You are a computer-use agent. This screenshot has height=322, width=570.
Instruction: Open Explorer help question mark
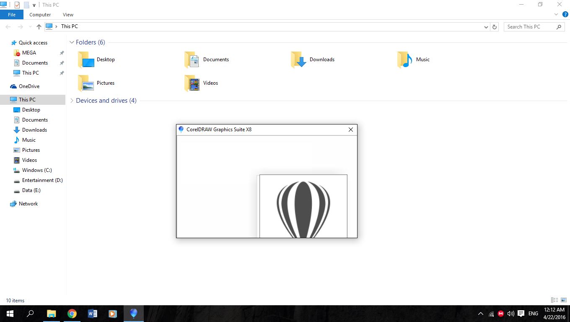(x=565, y=14)
